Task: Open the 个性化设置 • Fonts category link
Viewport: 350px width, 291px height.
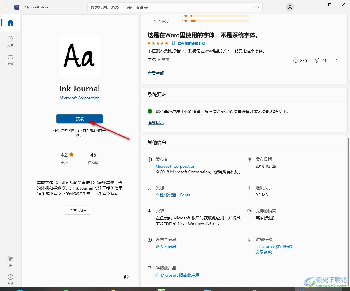Action: coord(173,195)
